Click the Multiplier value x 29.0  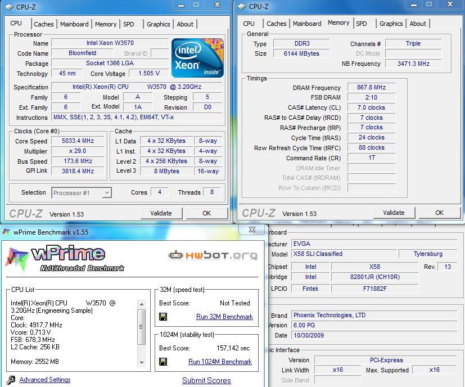tap(78, 151)
